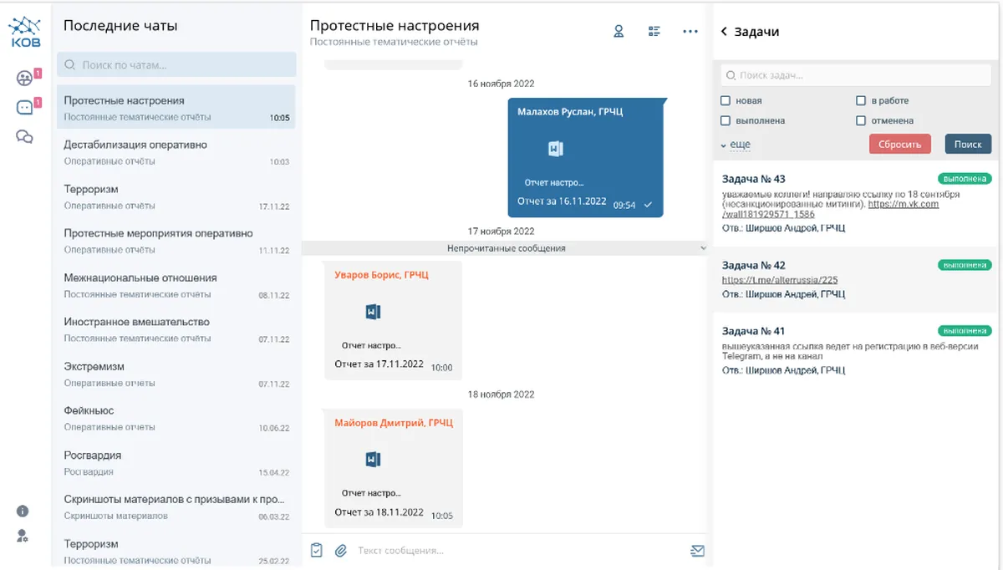Screen dimensions: 1003x570
Task: Check the "в работе" filter checkbox
Action: click(x=861, y=101)
